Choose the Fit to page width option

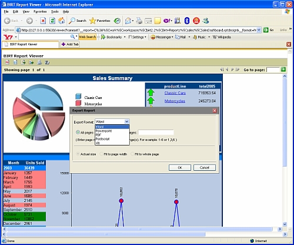click(x=101, y=154)
